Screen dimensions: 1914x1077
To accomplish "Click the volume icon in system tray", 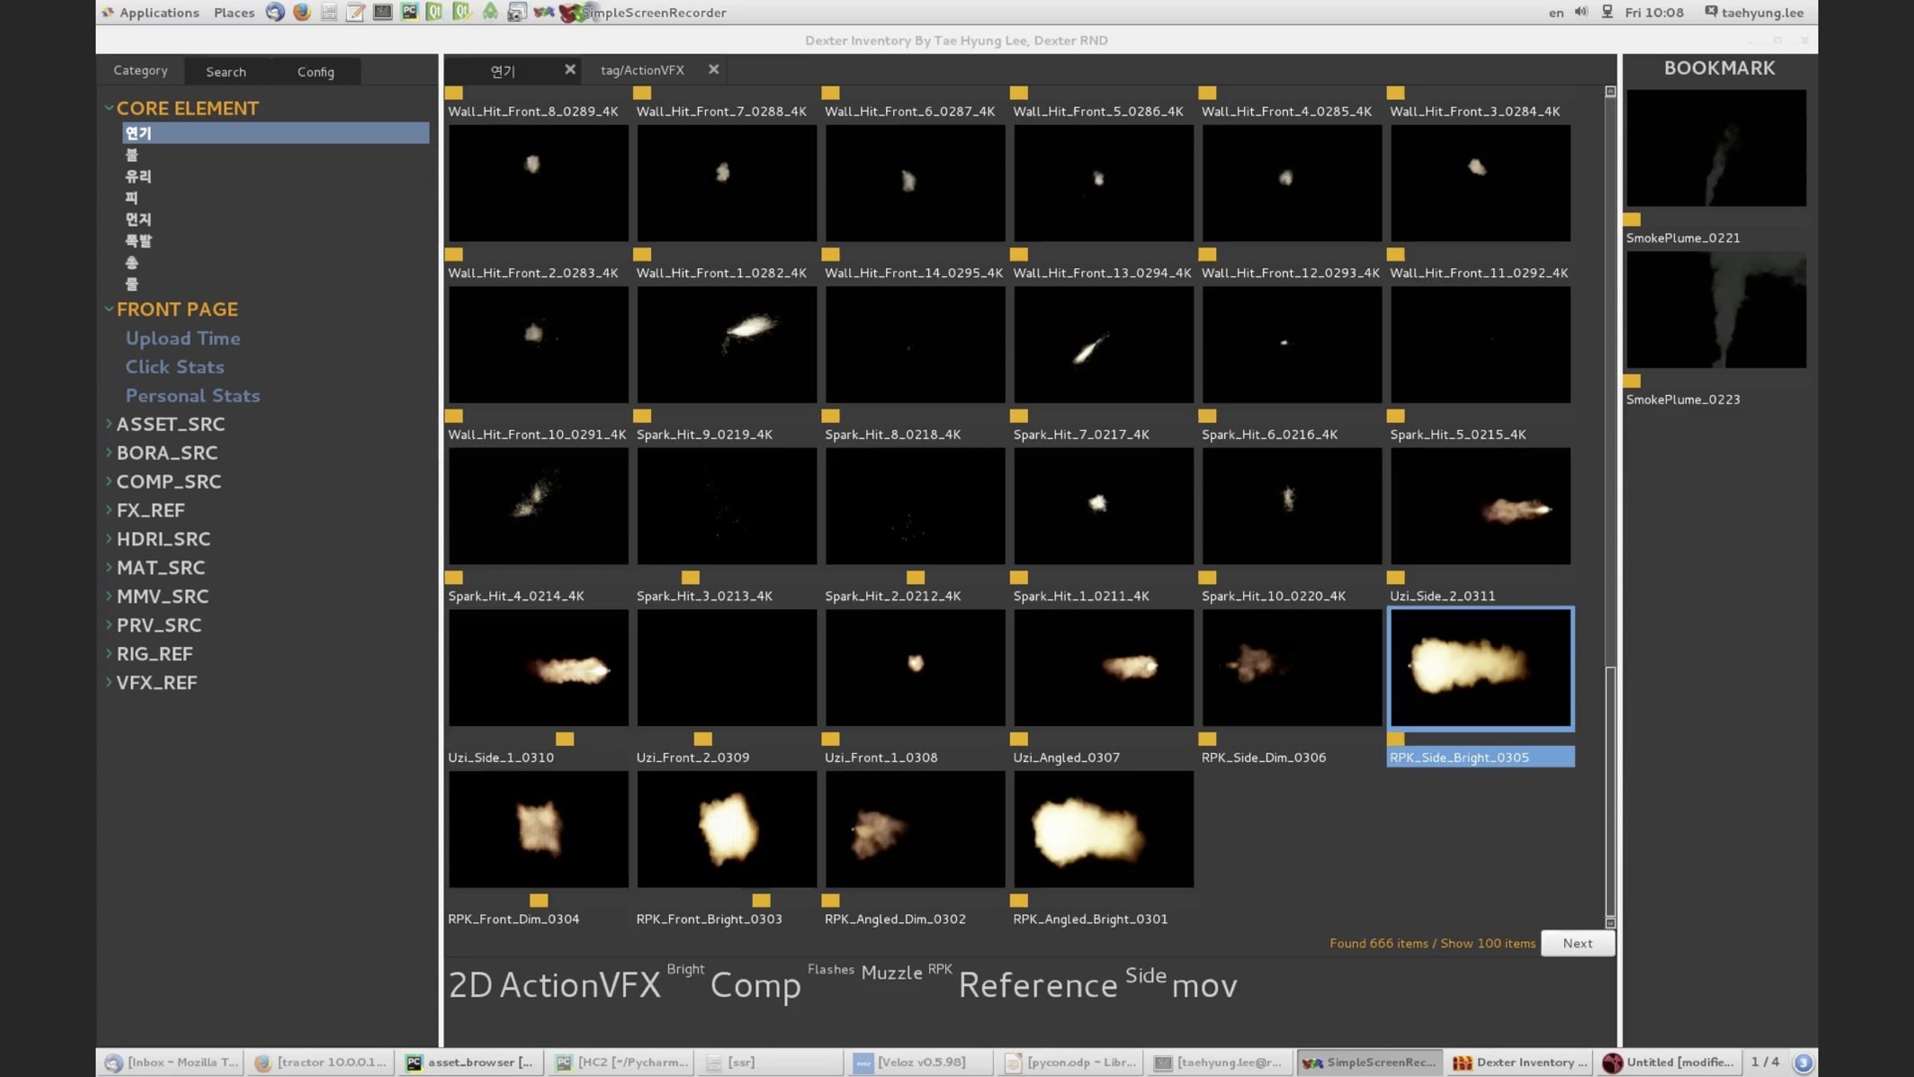I will click(x=1581, y=12).
